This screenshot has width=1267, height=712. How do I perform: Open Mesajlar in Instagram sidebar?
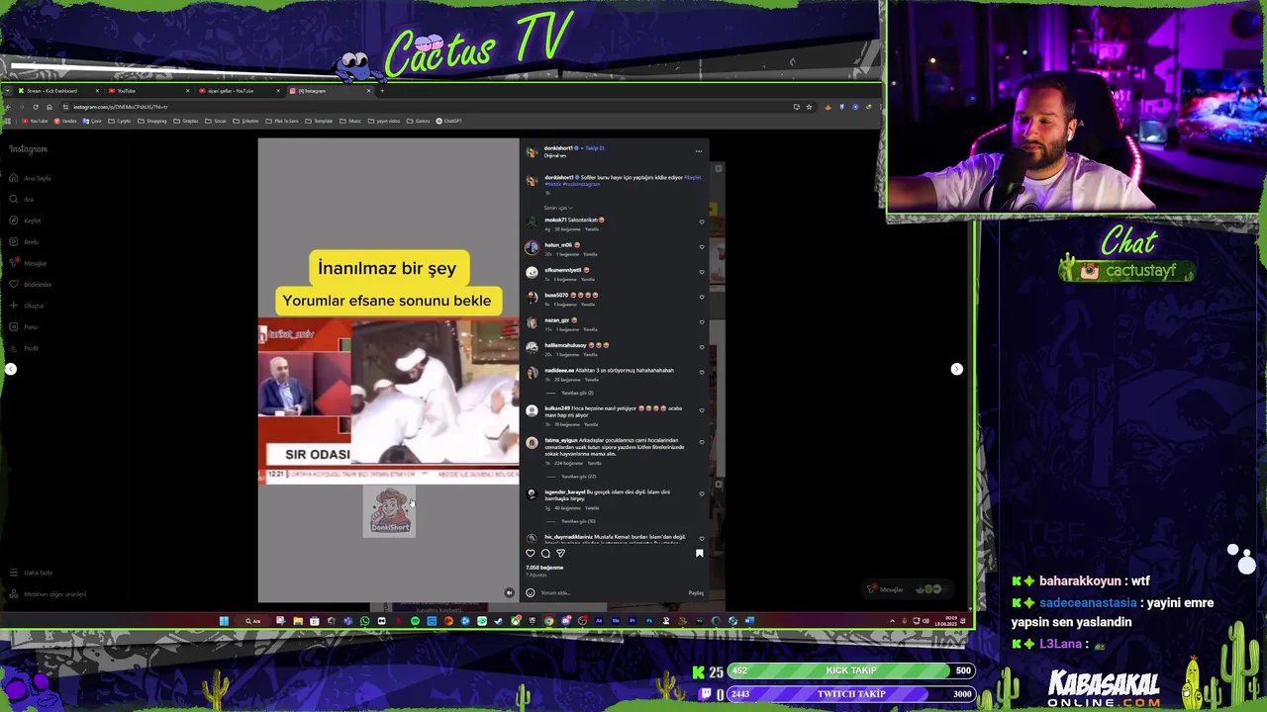point(29,263)
